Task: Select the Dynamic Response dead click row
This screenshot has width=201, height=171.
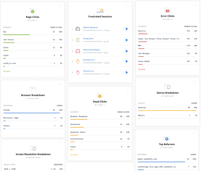Action: coord(100,117)
